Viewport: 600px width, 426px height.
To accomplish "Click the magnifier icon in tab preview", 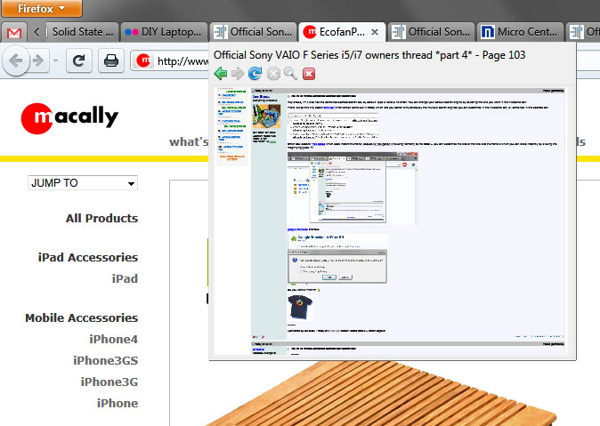I will [291, 74].
